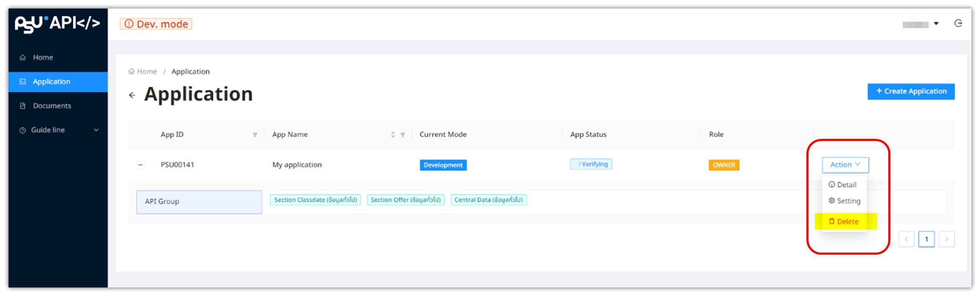Open the Action dropdown button
Viewport: 980px width, 296px height.
pos(845,165)
